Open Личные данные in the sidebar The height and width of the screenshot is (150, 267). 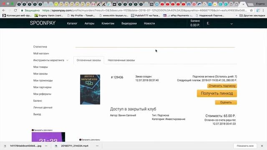click(x=43, y=107)
